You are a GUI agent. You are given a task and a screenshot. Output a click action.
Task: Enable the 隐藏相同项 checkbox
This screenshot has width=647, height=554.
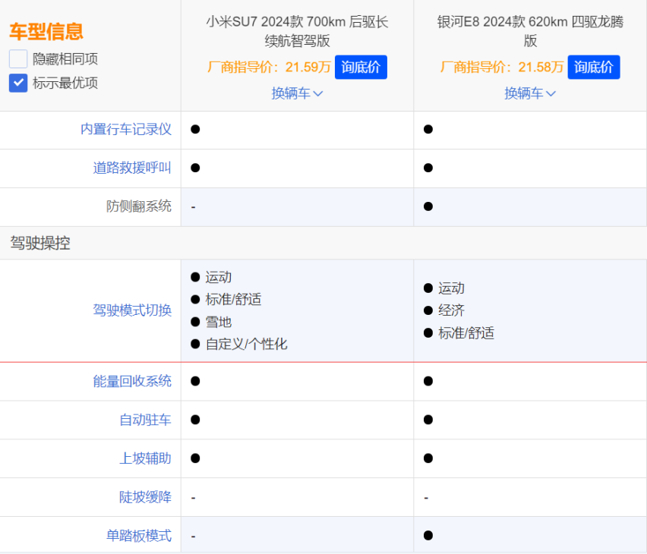tap(18, 59)
